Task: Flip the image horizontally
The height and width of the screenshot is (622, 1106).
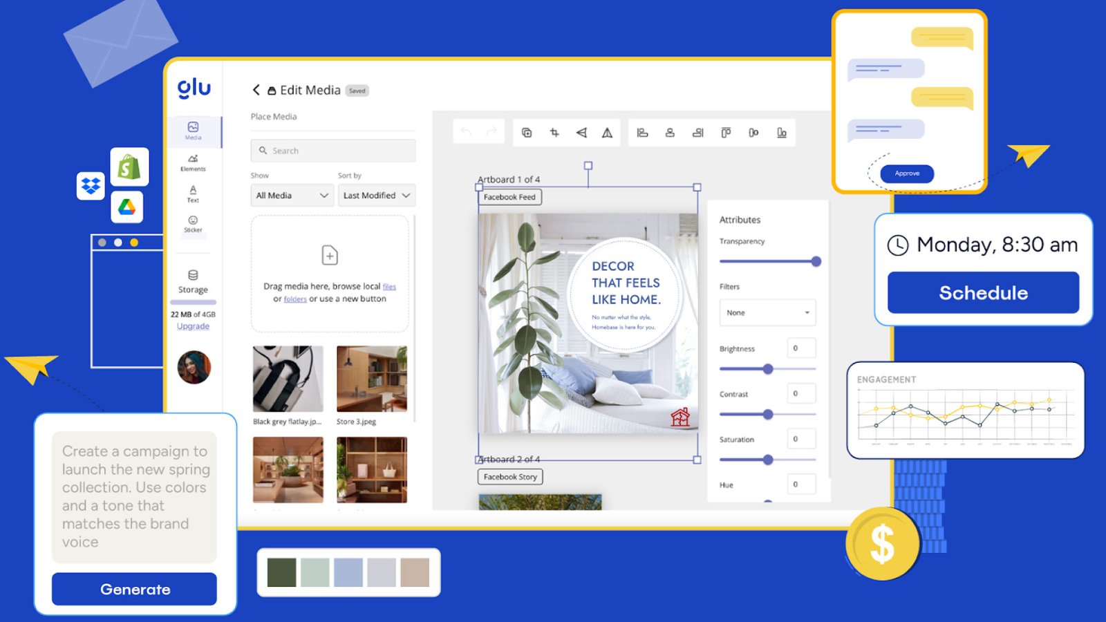Action: click(581, 133)
